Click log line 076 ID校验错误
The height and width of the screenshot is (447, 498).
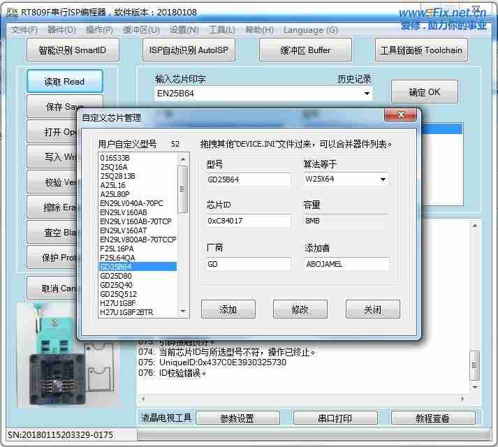coord(183,373)
